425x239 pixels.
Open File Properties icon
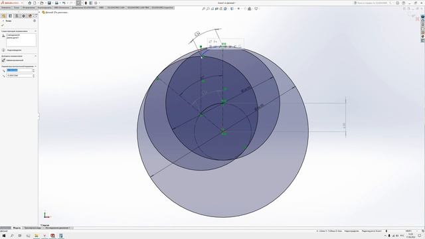[91, 3]
